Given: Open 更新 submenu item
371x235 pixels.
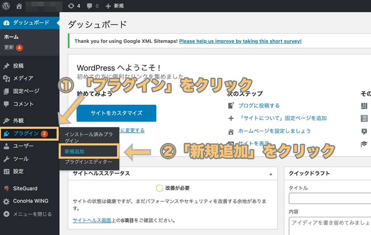Looking at the screenshot, I should click(x=9, y=47).
